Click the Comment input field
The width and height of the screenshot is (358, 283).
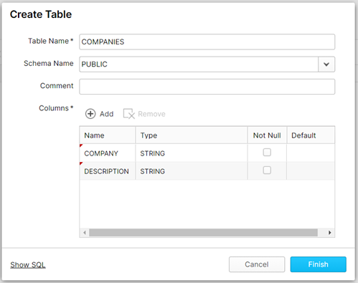click(207, 87)
